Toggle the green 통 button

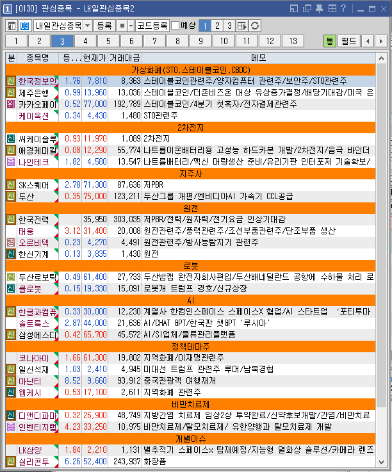pos(330,41)
